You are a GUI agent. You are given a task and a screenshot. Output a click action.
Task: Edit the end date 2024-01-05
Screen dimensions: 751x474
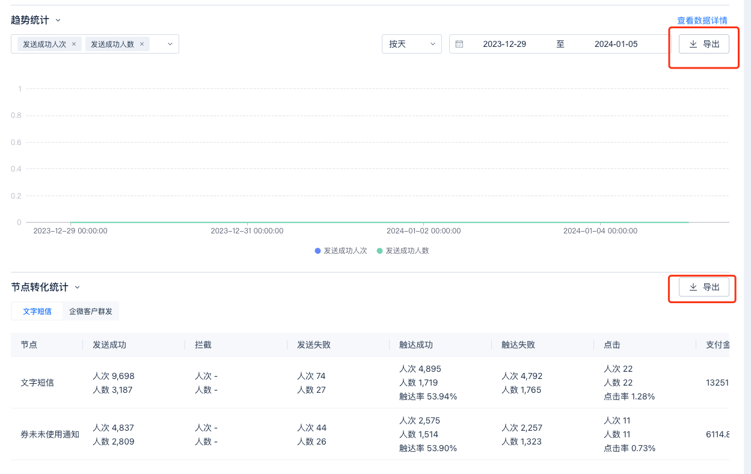pyautogui.click(x=616, y=44)
